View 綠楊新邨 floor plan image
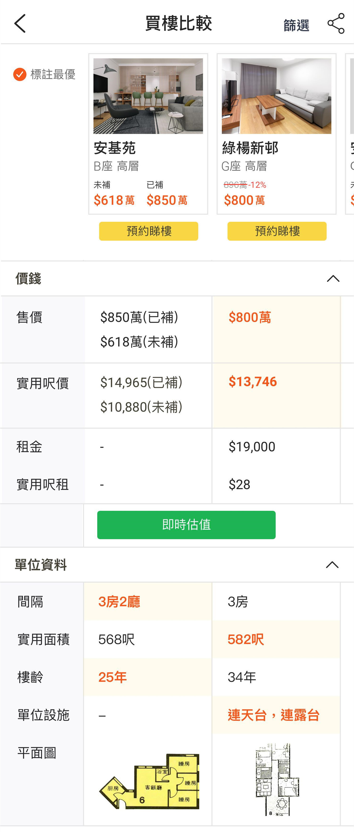The height and width of the screenshot is (832, 354). (x=277, y=779)
